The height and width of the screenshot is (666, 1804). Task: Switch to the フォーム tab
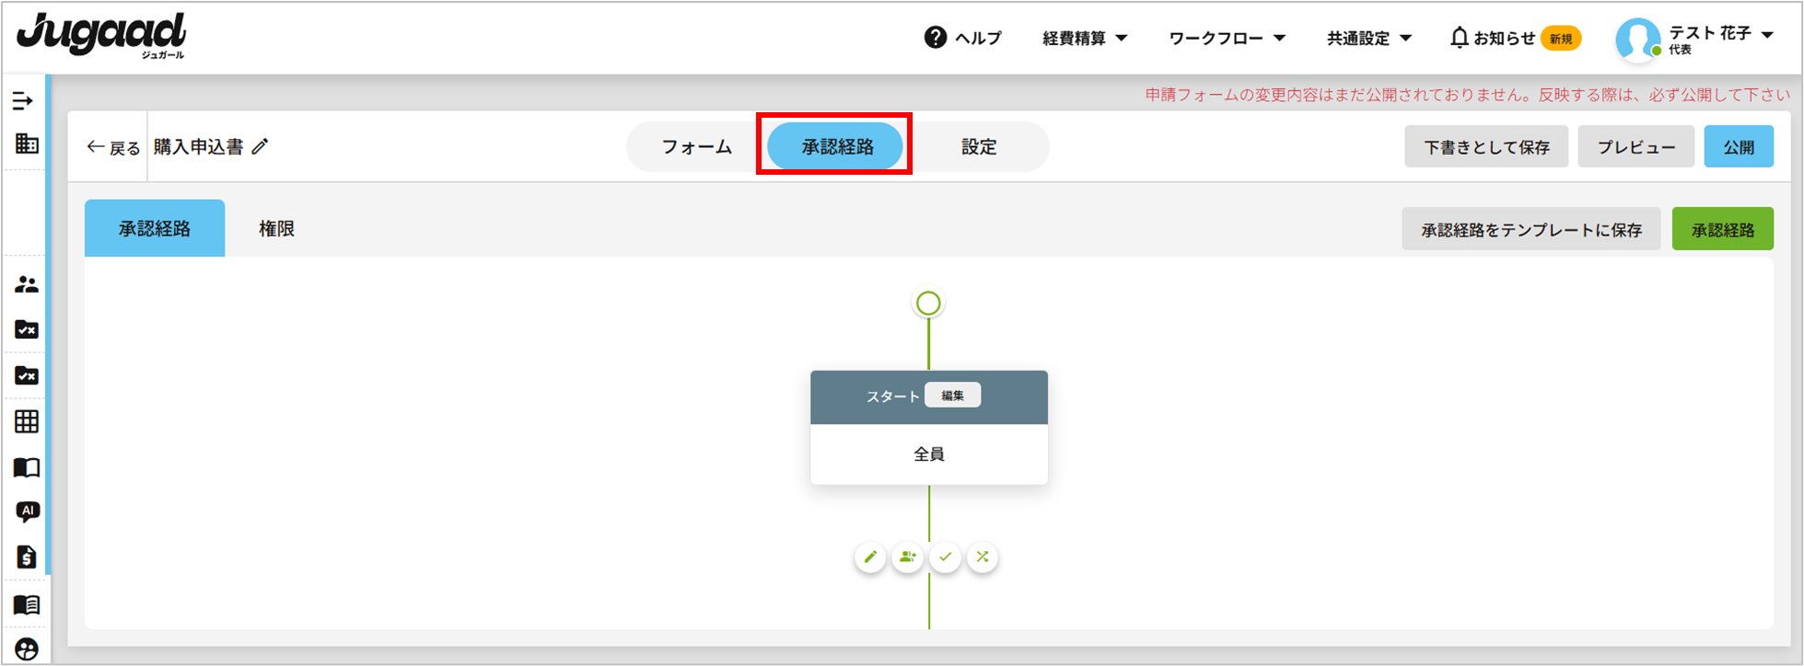tap(697, 147)
